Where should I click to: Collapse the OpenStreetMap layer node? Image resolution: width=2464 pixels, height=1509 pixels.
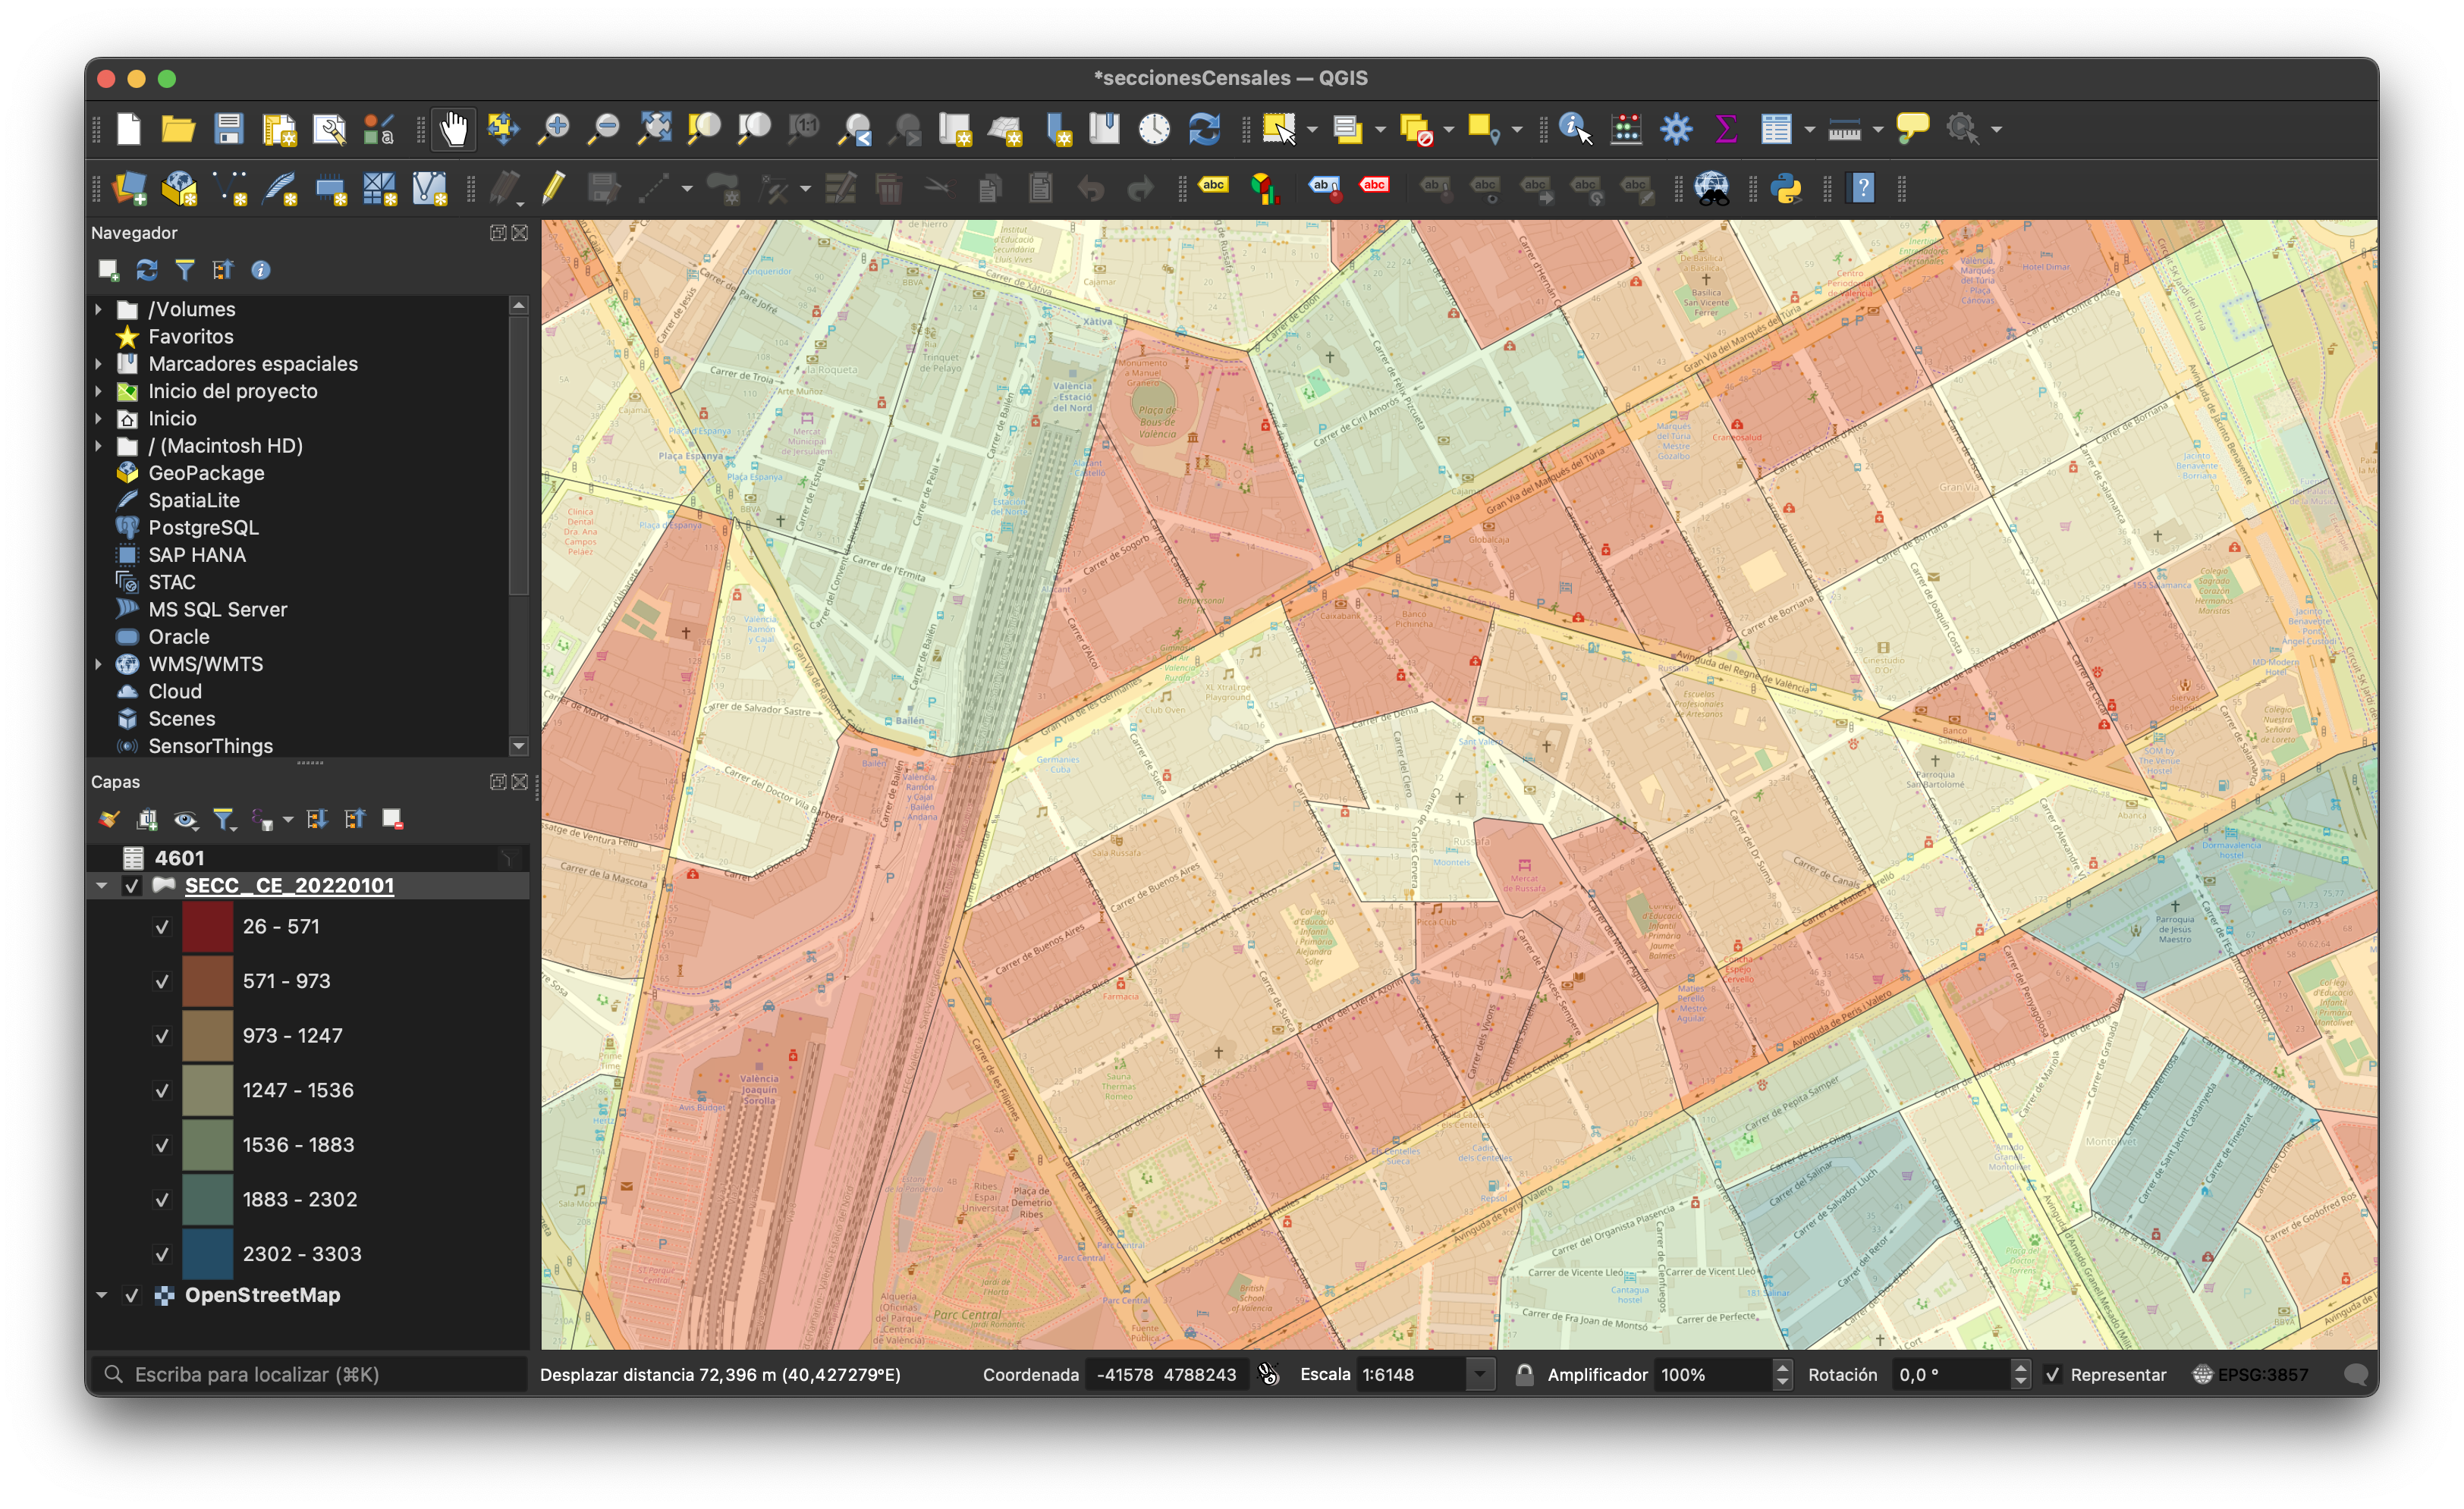(102, 1295)
